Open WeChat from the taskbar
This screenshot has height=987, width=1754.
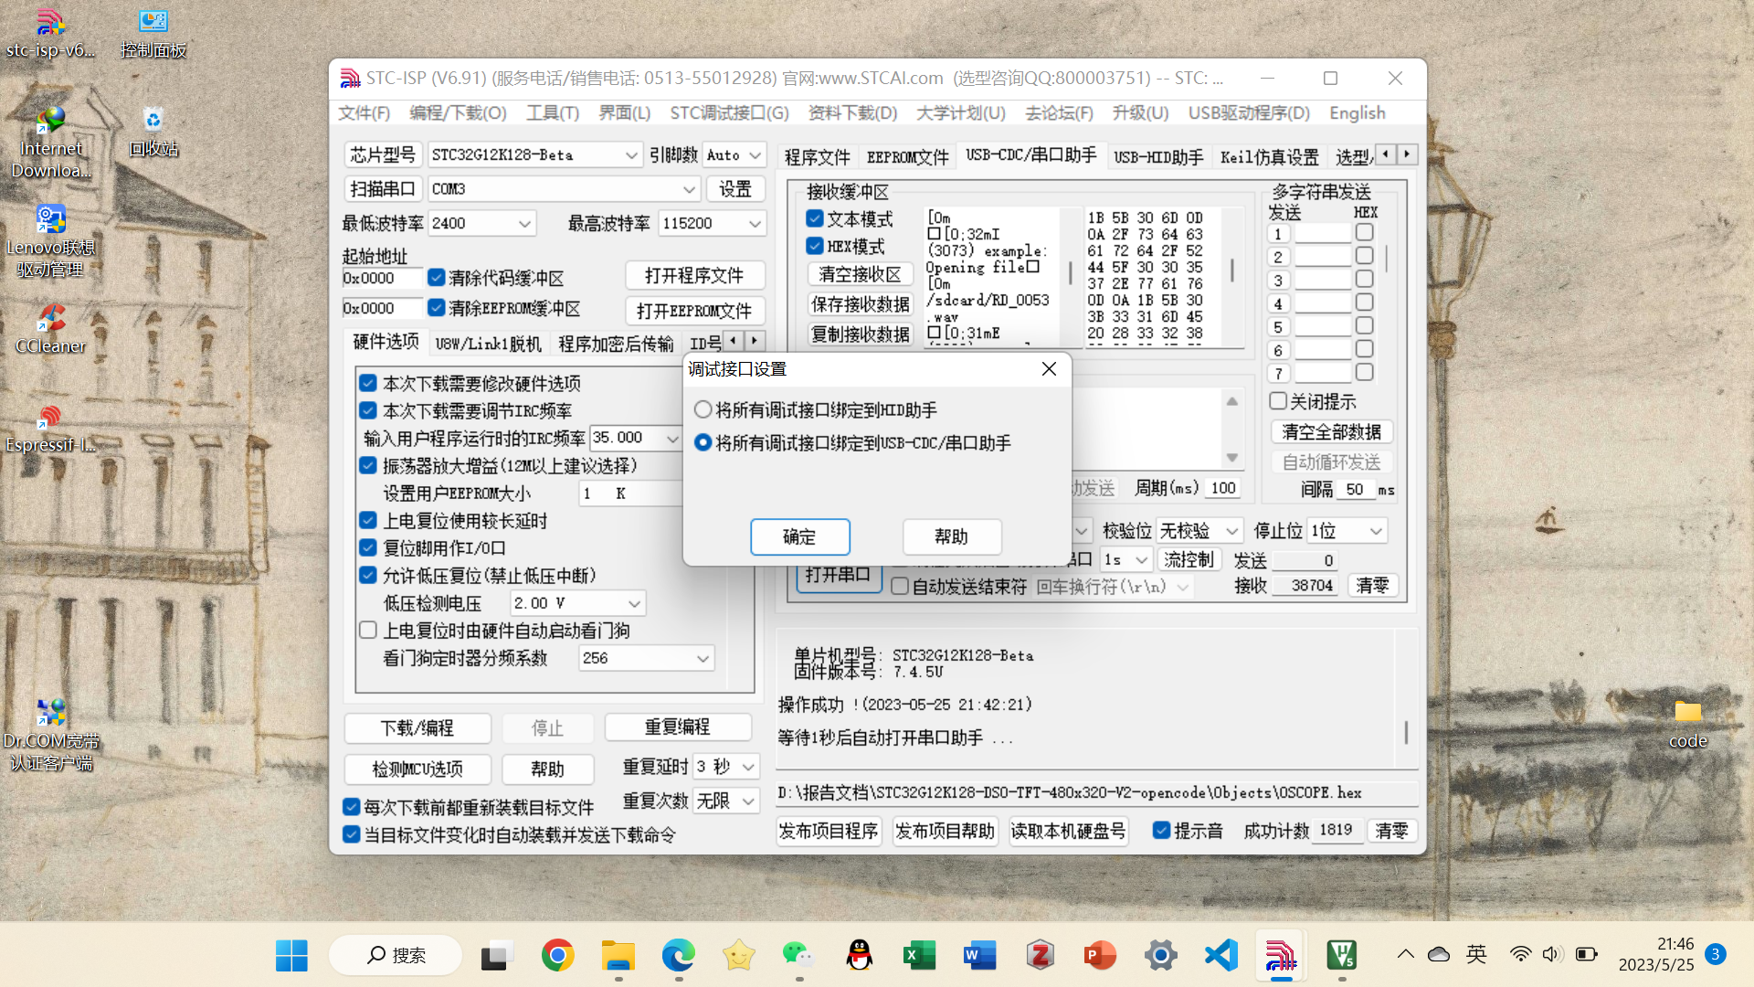coord(799,955)
